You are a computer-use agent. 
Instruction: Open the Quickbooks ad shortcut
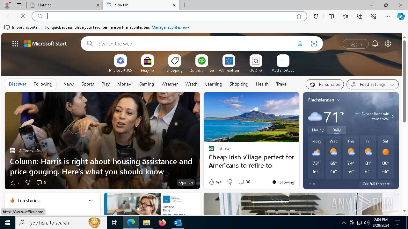click(201, 64)
